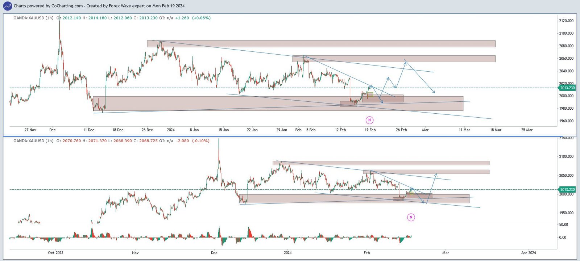Click the lower chart close value 2068.725
Image resolution: width=580 pixels, height=261 pixels.
148,141
